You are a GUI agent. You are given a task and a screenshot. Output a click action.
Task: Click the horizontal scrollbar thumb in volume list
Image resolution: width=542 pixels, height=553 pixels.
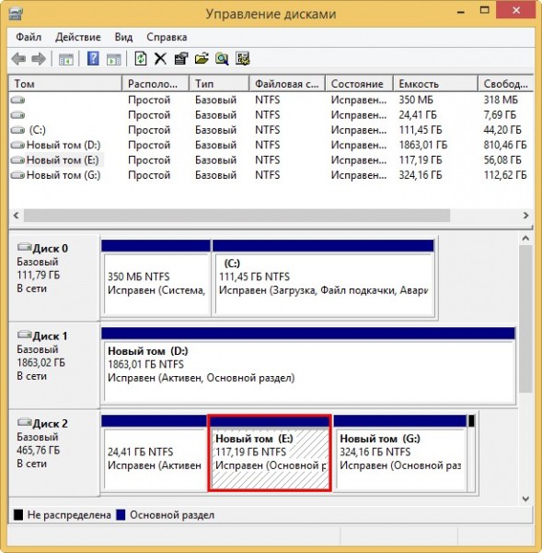click(x=237, y=215)
